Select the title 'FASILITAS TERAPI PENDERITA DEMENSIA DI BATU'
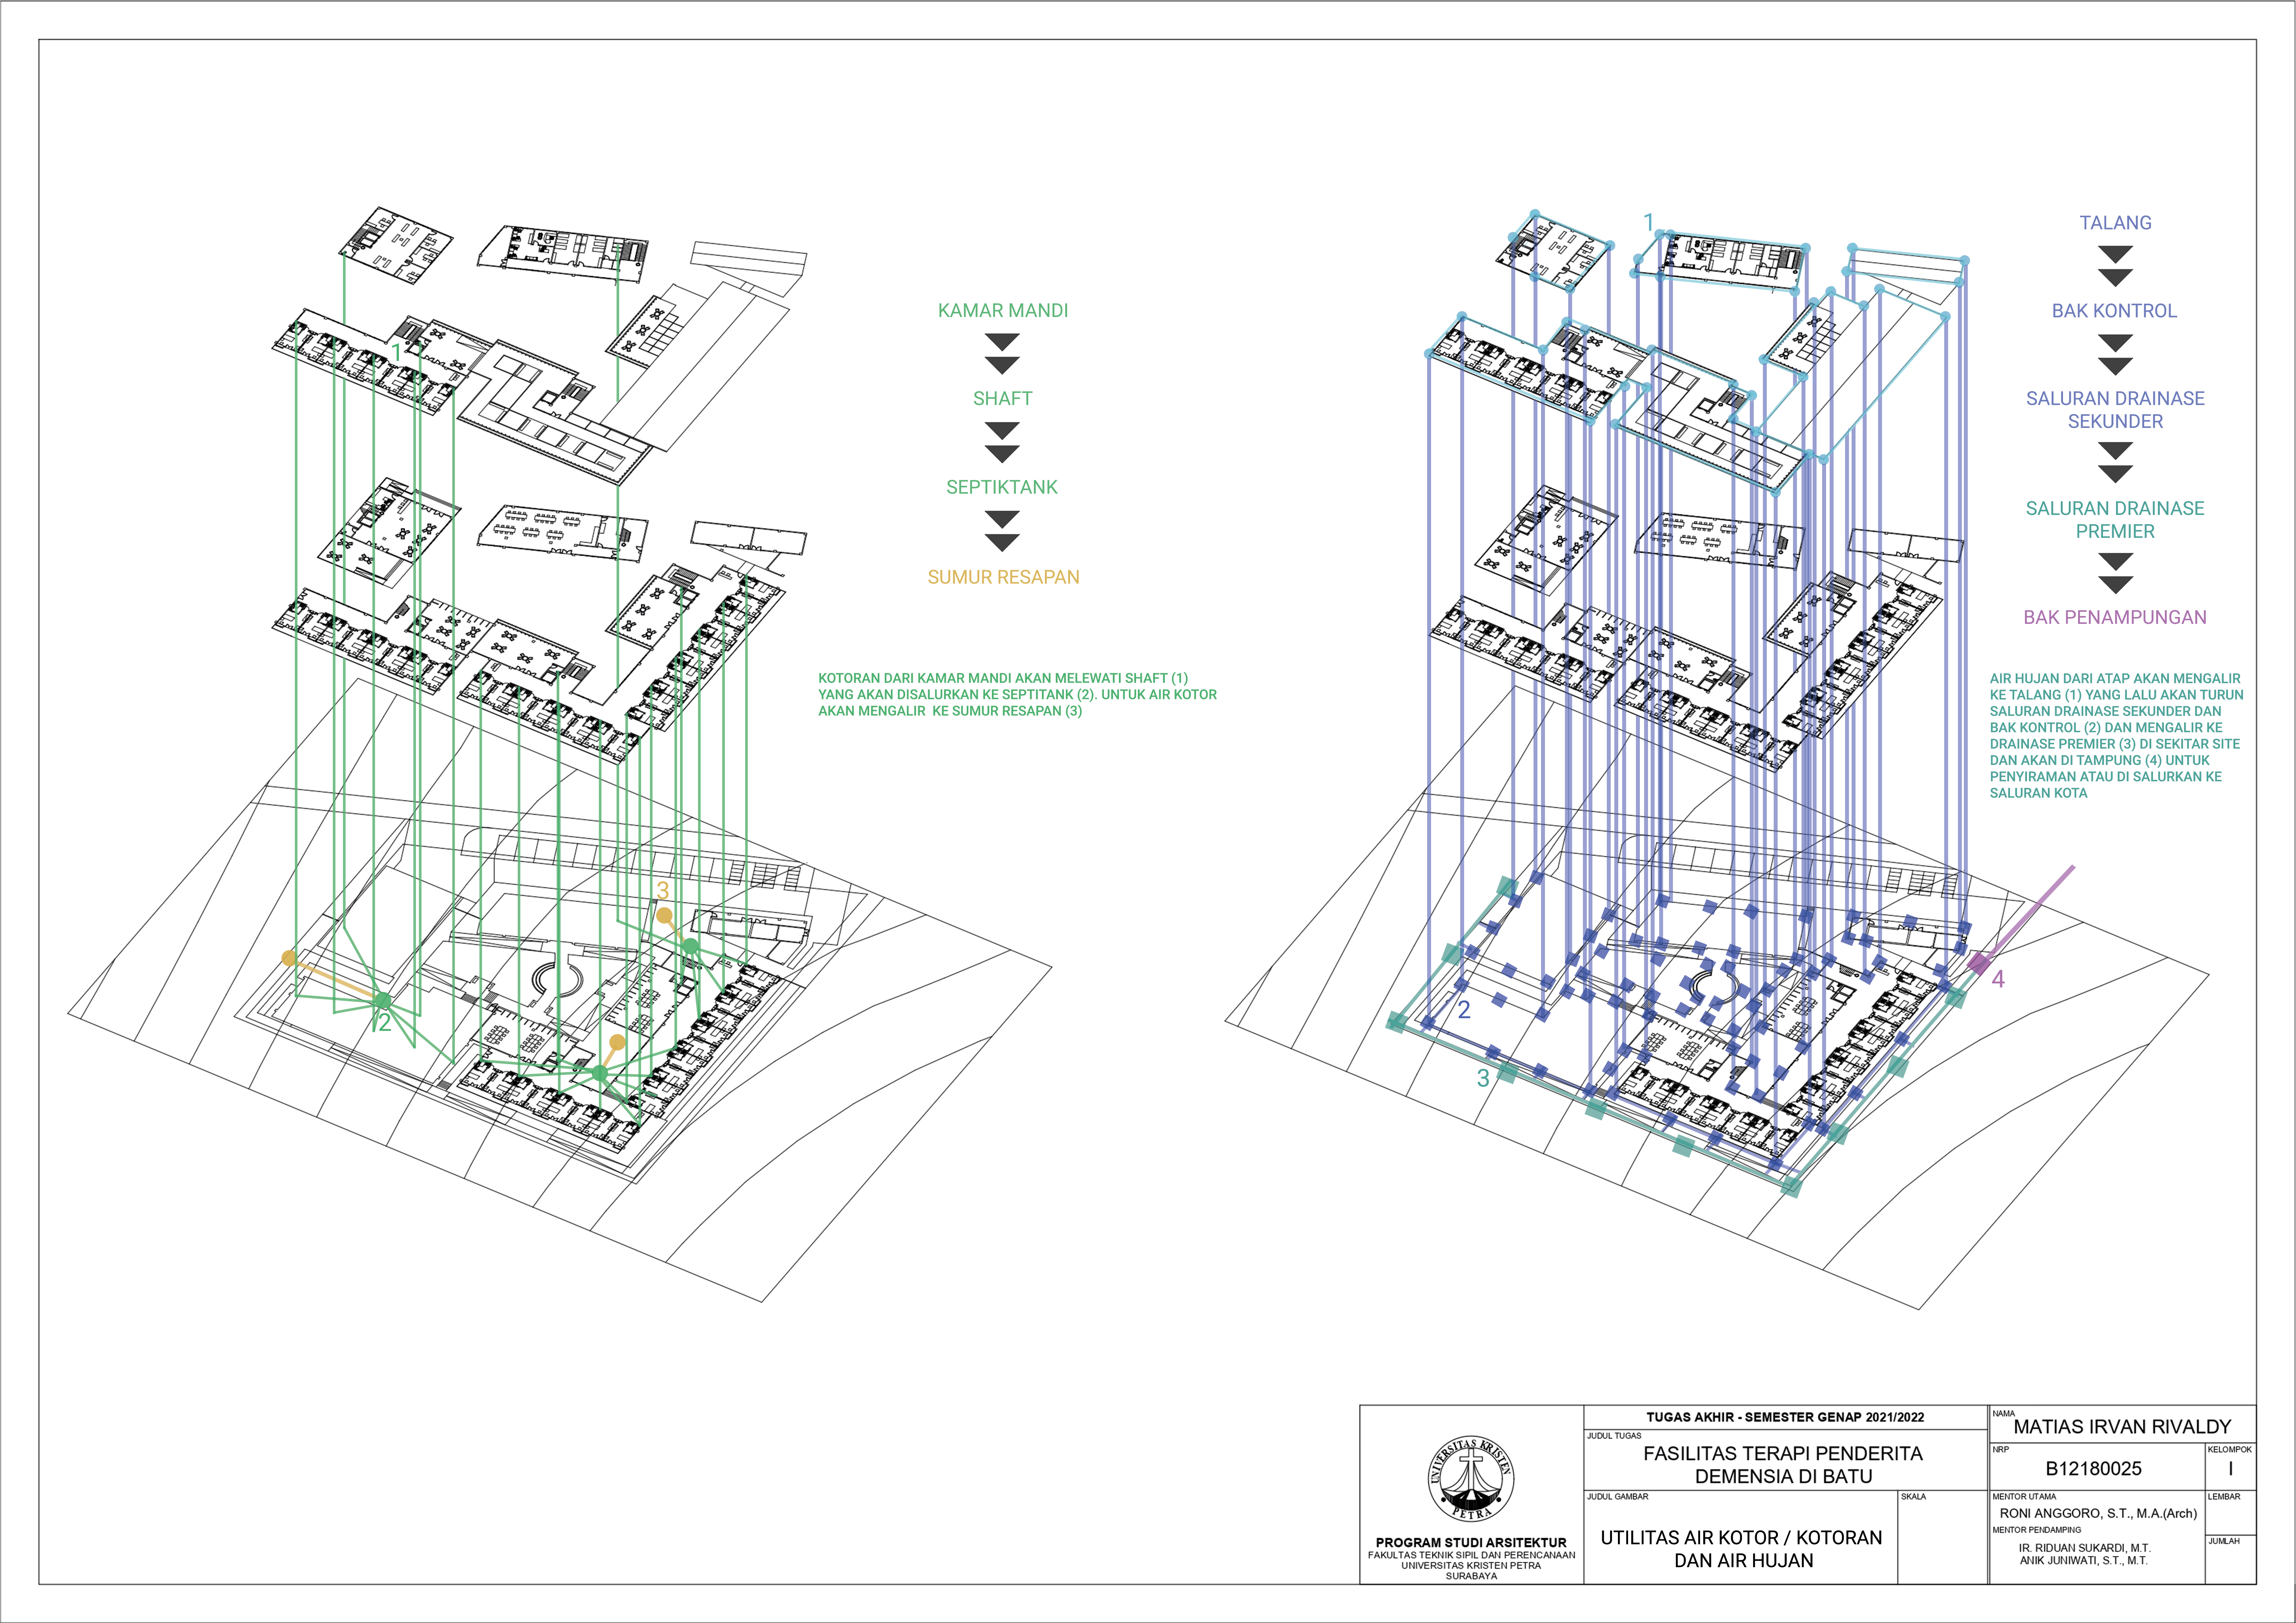The width and height of the screenshot is (2296, 1623). pyautogui.click(x=1783, y=1465)
